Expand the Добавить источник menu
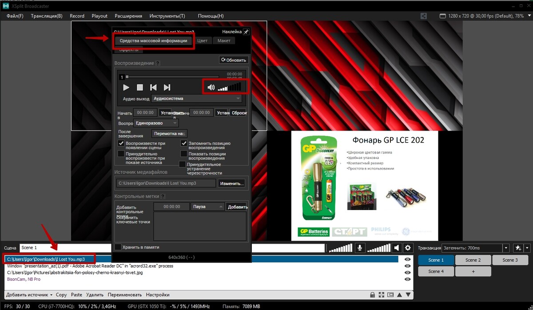This screenshot has height=310, width=533. point(29,294)
